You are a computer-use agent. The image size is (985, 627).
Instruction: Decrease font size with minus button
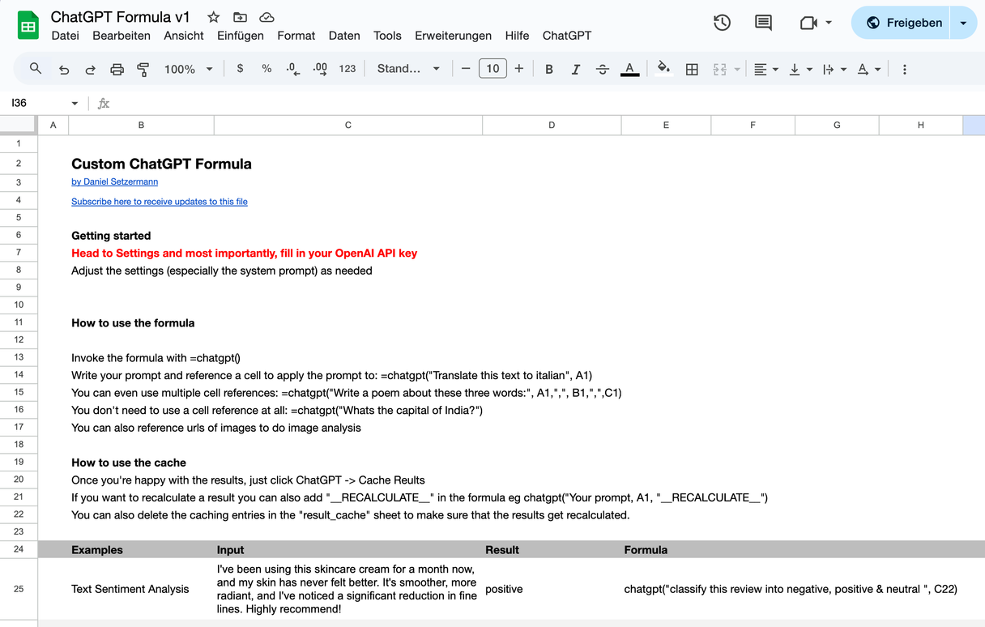(x=466, y=69)
